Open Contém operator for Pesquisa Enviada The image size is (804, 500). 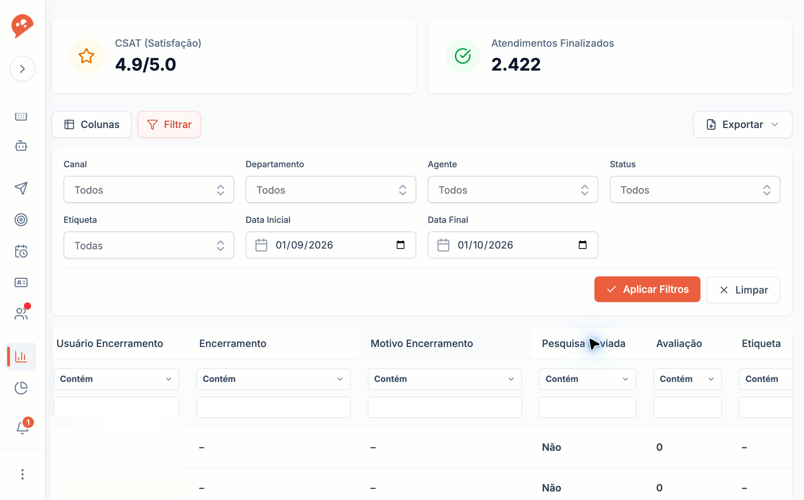[x=588, y=379]
